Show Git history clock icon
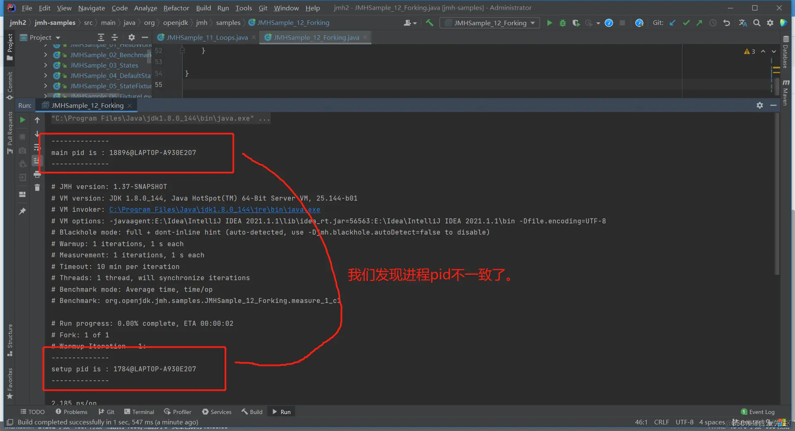 713,23
